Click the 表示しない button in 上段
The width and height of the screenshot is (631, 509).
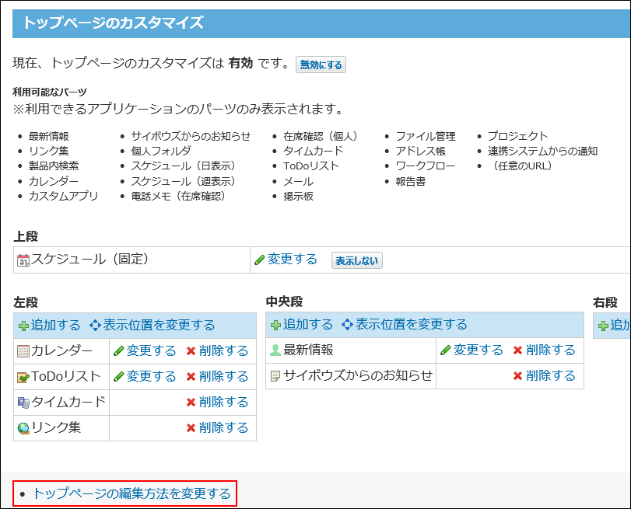coord(356,260)
